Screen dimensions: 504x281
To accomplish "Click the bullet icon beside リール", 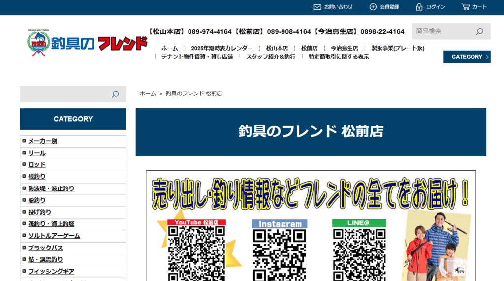I will (24, 153).
